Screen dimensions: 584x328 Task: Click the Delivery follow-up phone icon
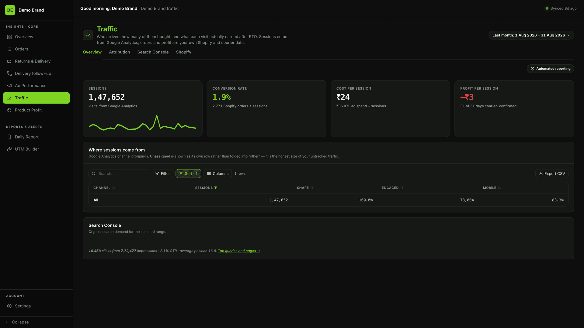[x=9, y=73]
